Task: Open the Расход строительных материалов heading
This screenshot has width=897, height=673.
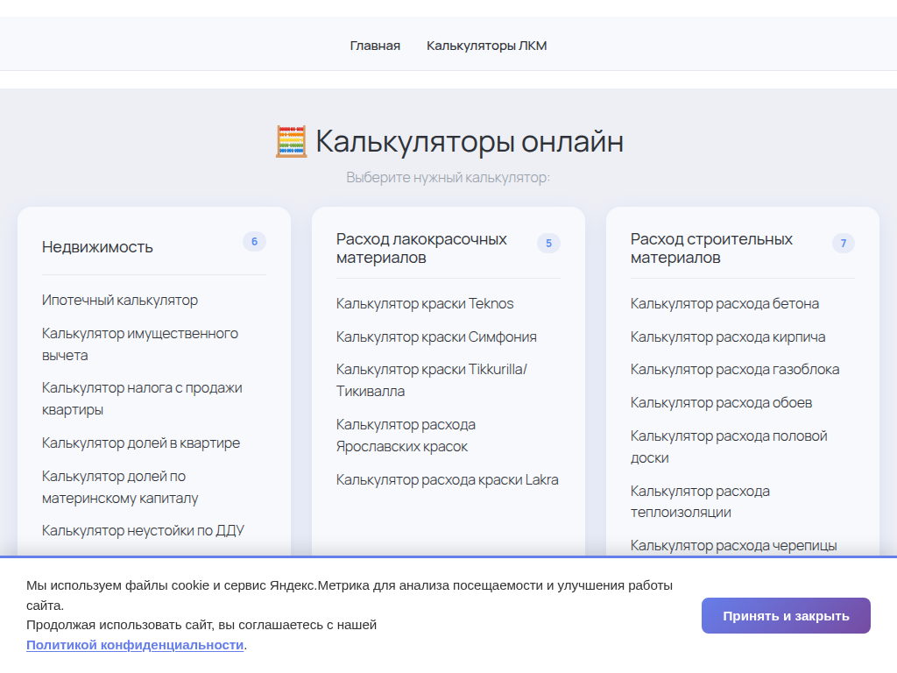Action: tap(711, 248)
